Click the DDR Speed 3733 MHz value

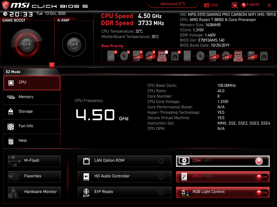(151, 23)
